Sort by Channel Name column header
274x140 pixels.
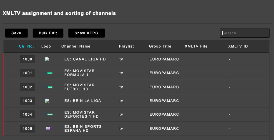[x=76, y=46]
